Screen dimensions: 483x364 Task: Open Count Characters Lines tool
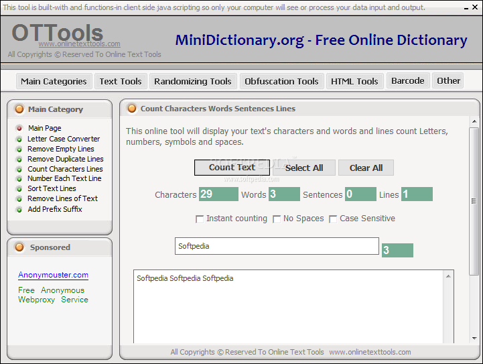point(65,169)
